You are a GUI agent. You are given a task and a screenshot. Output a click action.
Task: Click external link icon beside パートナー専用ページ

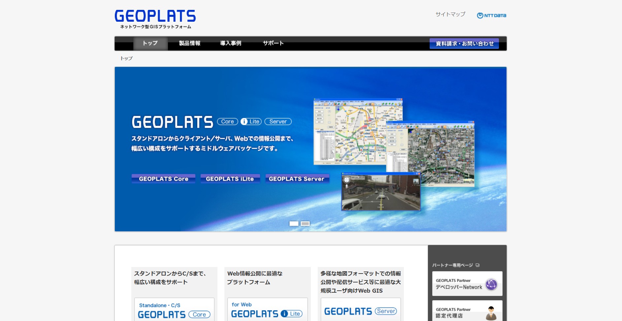tap(477, 265)
